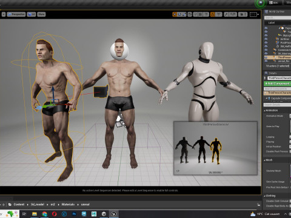Click Materials in the breadcrumb path

click(x=68, y=205)
